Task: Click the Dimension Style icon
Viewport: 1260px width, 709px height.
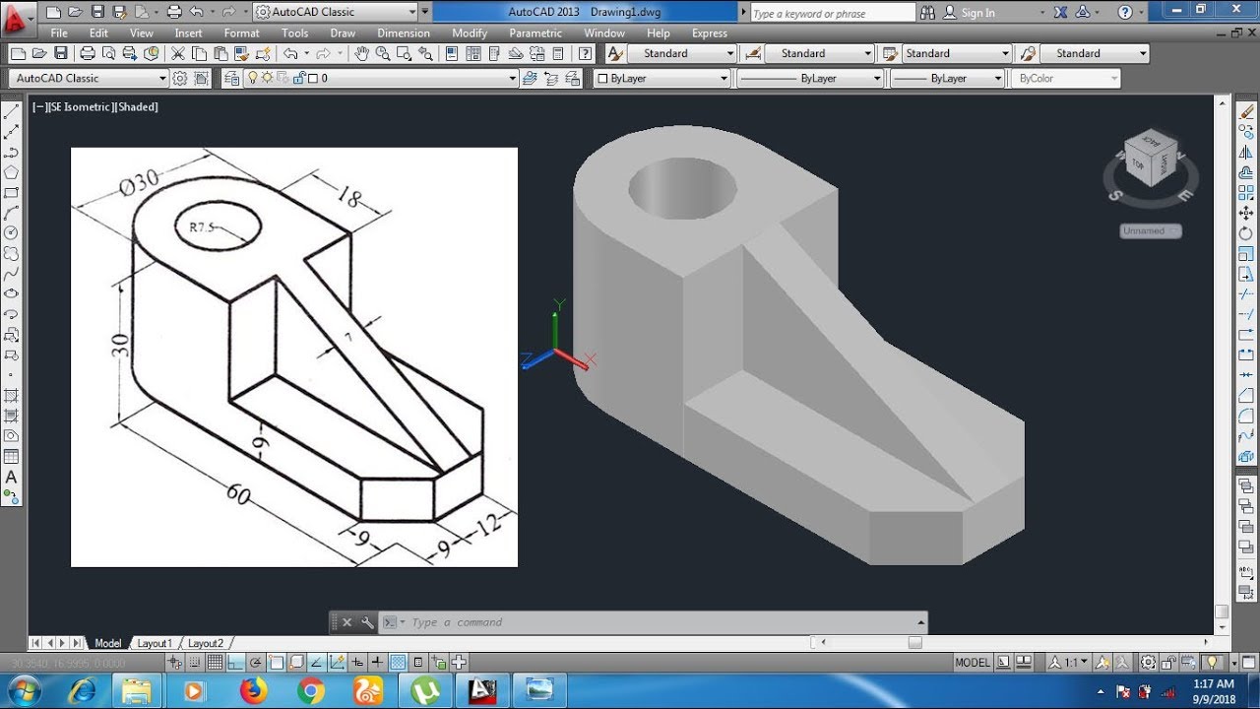Action: 753,53
